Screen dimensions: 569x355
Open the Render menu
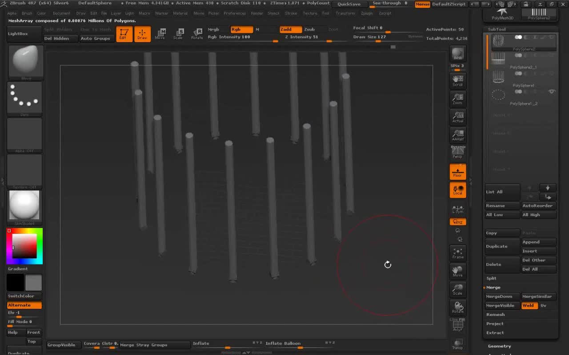coord(257,13)
